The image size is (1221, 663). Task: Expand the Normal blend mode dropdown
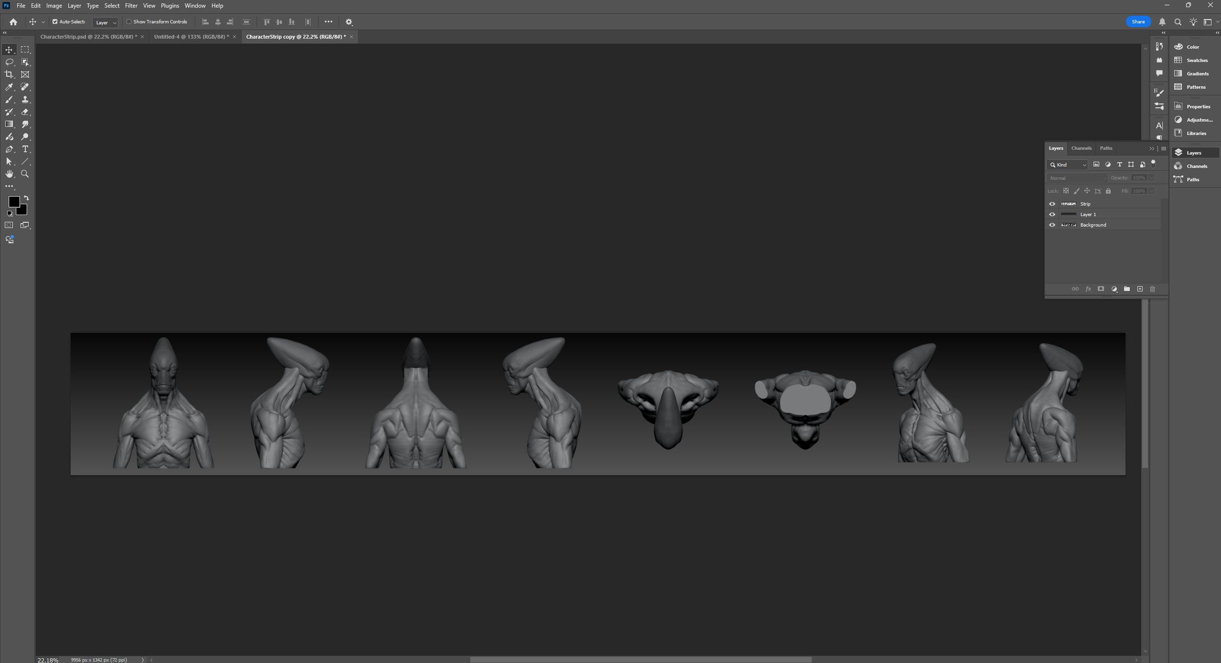1077,178
